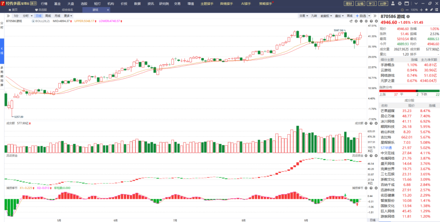Viewport: 440px width, 222px height.
Task: Switch to 多周期同屏 side tab
Action: [2, 76]
